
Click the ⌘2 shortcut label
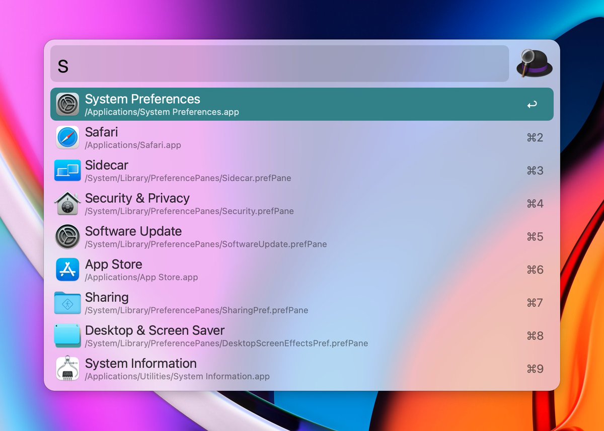tap(535, 138)
